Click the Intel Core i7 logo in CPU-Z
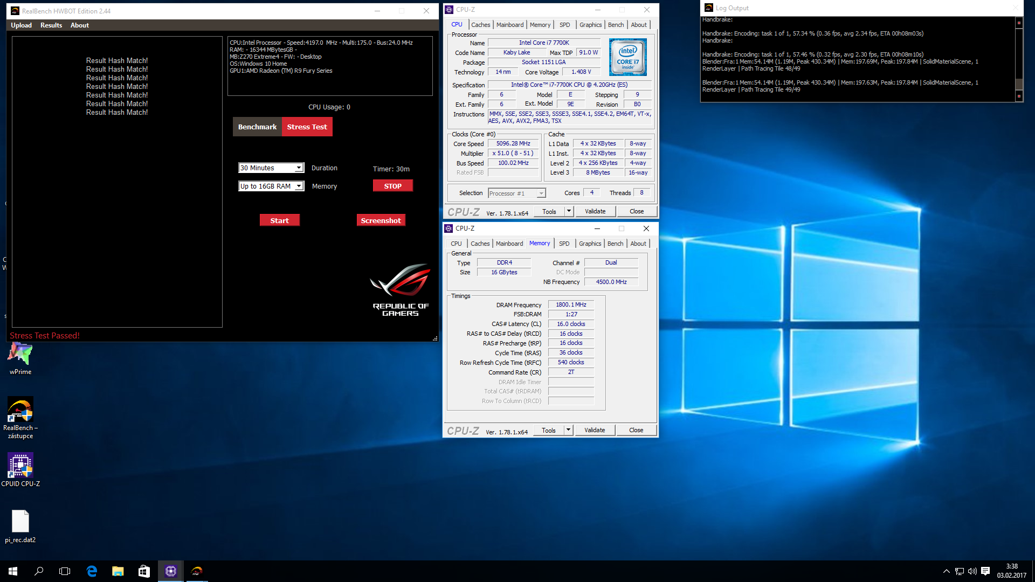 [x=627, y=57]
